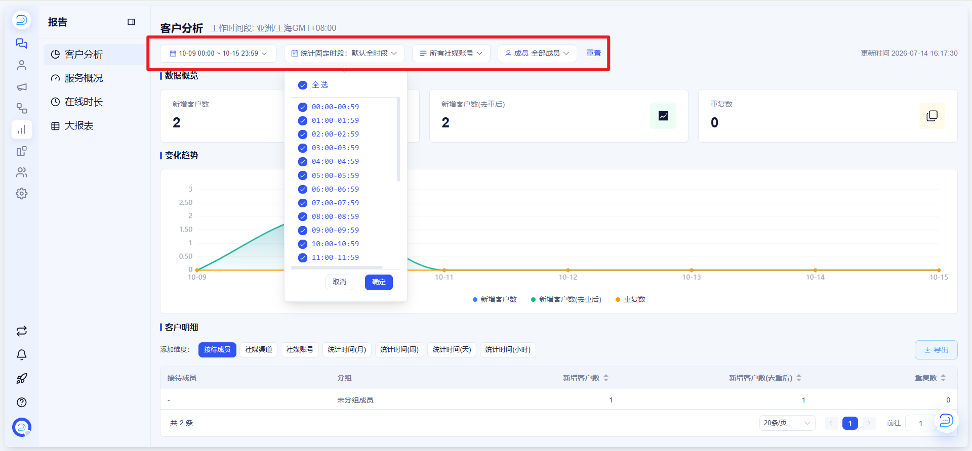Open the floating chat support widget
This screenshot has height=451, width=972.
click(x=946, y=420)
